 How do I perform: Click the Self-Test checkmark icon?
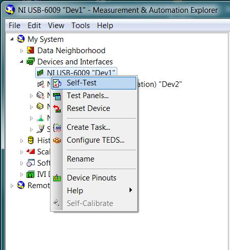57,83
